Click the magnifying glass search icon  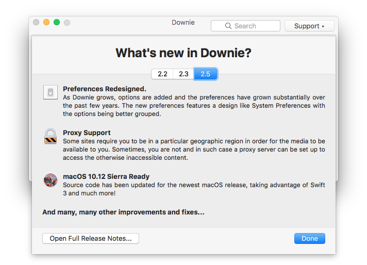[x=228, y=26]
